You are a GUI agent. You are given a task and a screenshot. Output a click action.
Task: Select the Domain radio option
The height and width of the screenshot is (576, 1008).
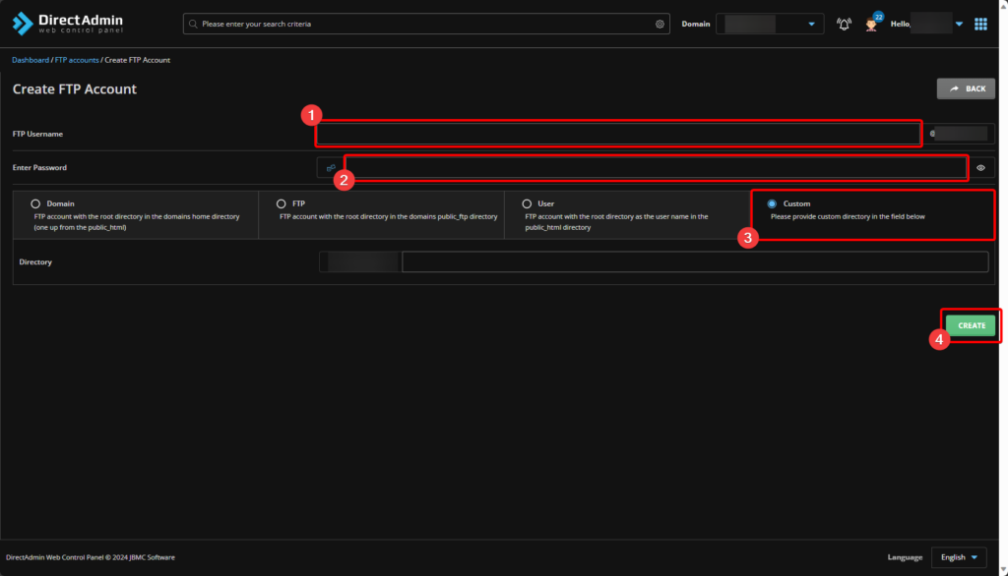35,203
